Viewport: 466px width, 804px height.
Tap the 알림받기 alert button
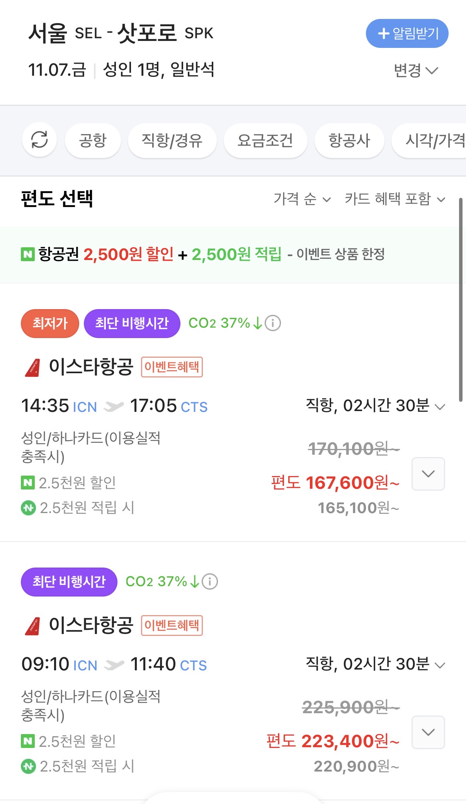click(x=407, y=34)
